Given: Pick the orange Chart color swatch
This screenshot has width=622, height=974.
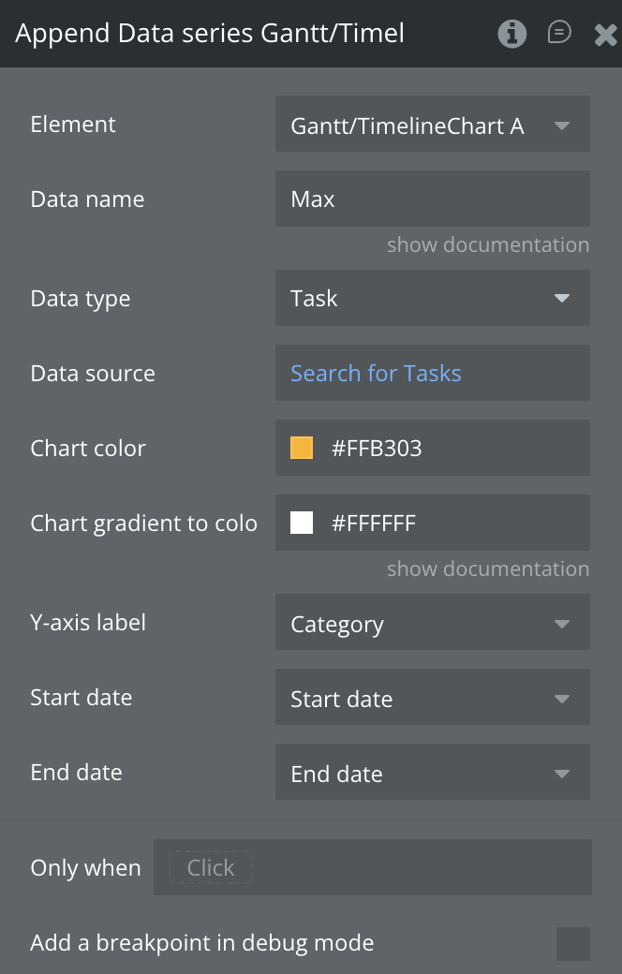Looking at the screenshot, I should pos(302,449).
